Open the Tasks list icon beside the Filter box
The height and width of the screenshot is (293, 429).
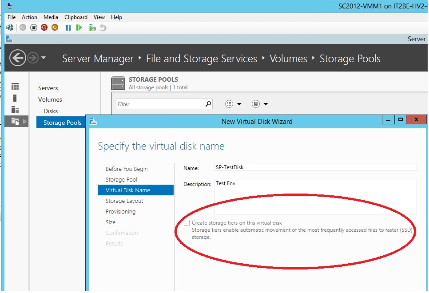click(x=229, y=103)
